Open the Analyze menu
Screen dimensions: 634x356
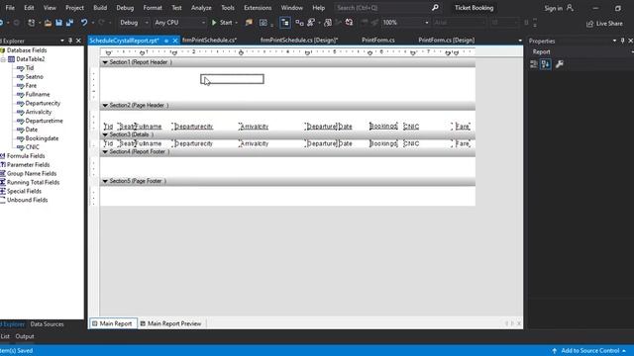pyautogui.click(x=201, y=8)
